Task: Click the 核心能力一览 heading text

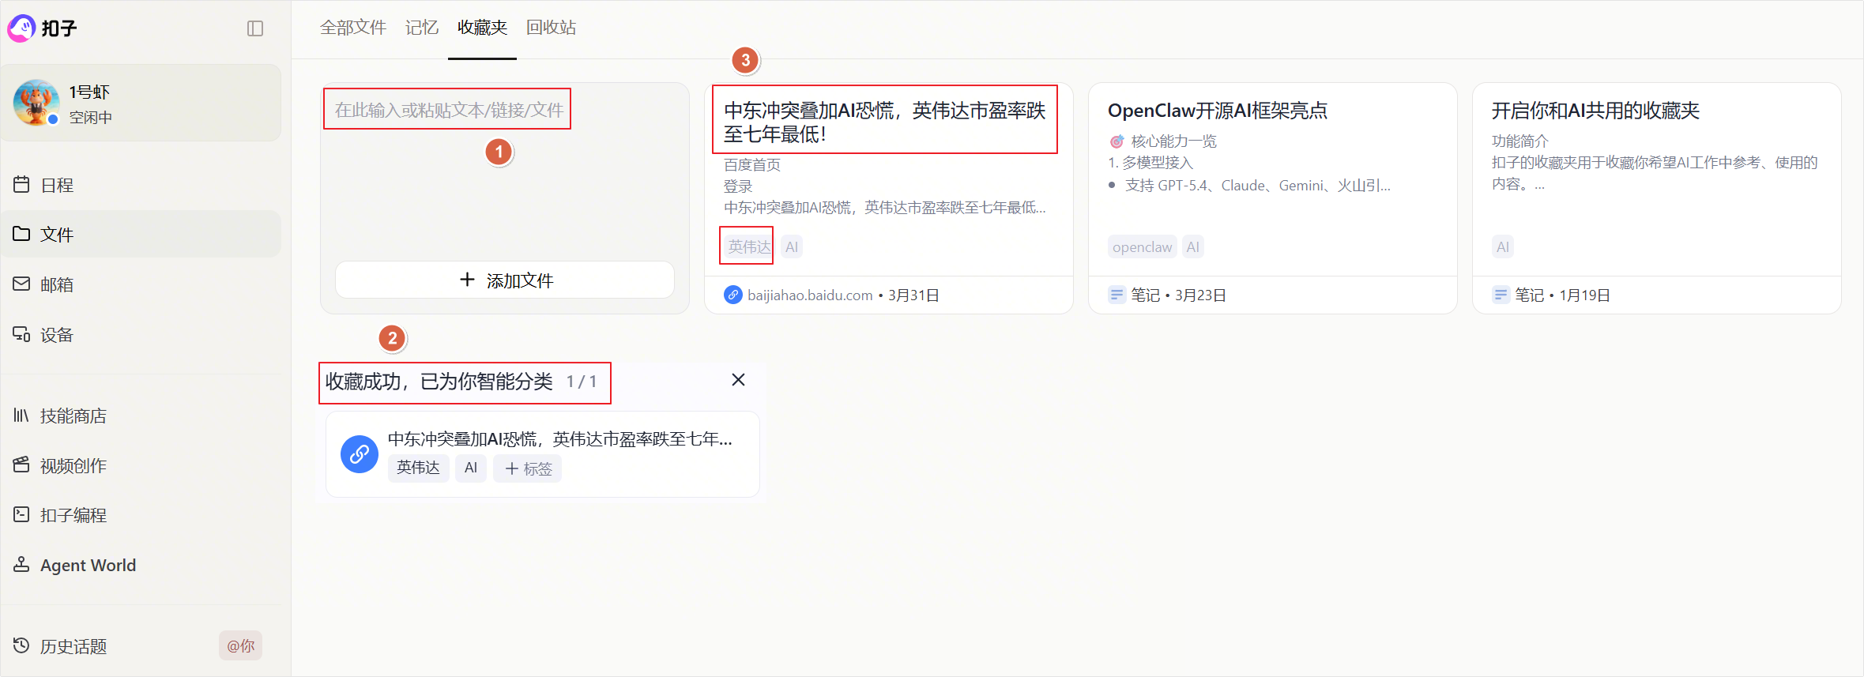Action: 1174,141
